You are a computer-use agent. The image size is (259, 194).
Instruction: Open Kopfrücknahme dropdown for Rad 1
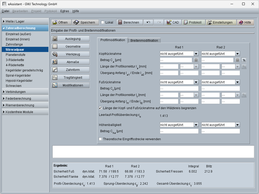tap(179, 54)
